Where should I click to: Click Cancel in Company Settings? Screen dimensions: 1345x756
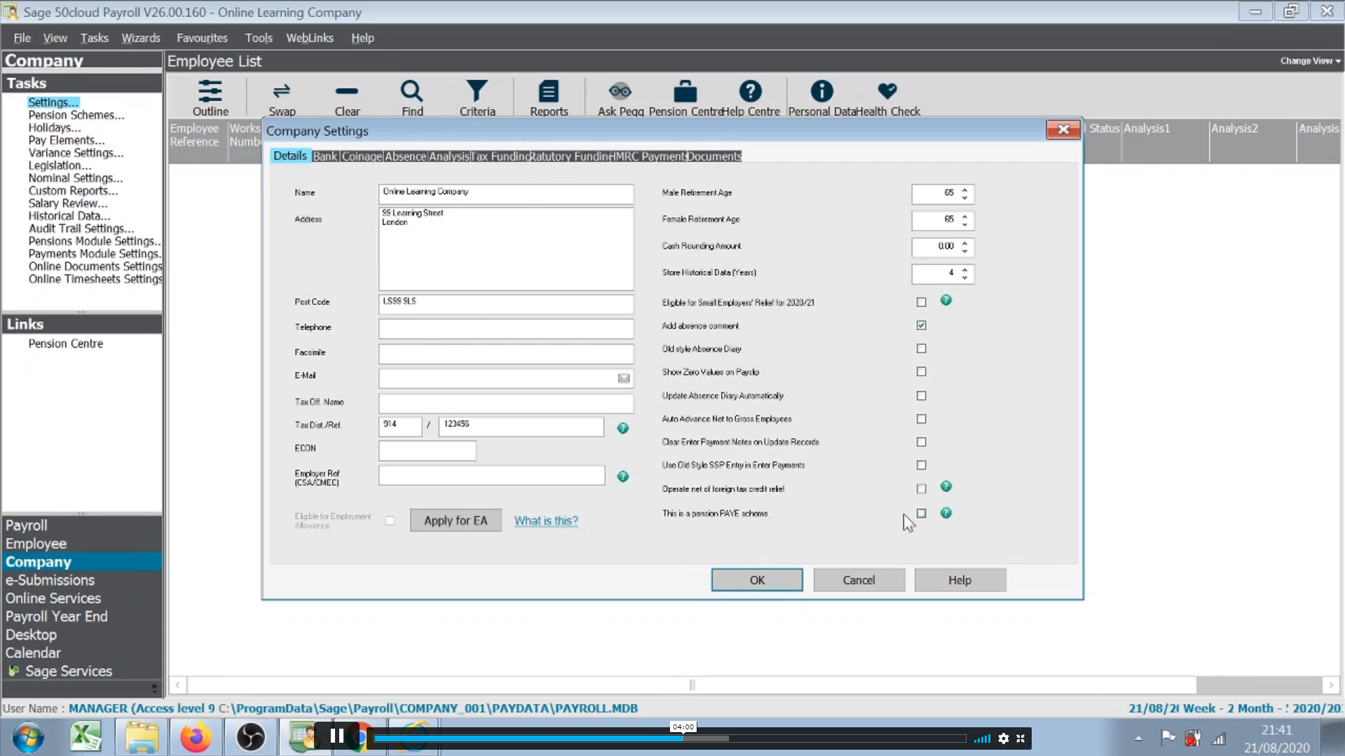859,580
